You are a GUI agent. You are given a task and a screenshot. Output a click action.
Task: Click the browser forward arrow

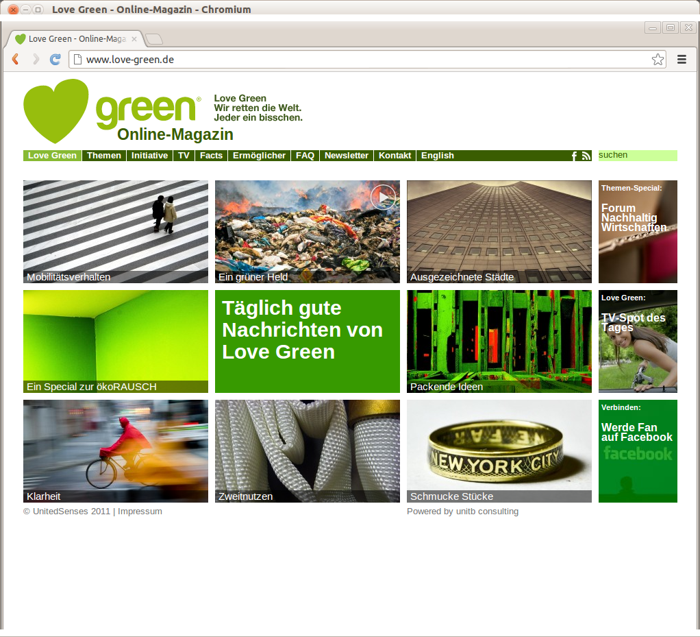pyautogui.click(x=36, y=60)
